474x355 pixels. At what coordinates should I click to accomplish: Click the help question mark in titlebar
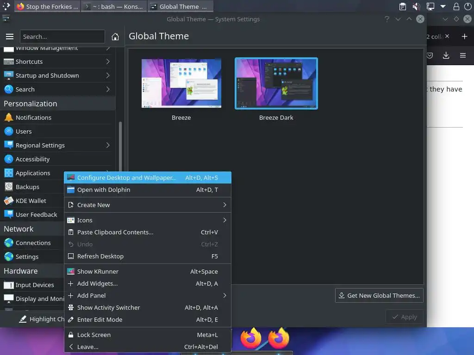(387, 19)
